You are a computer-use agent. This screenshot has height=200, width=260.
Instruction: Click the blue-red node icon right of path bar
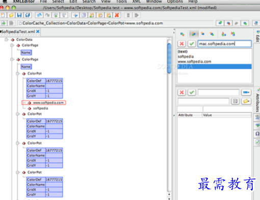tap(228, 23)
